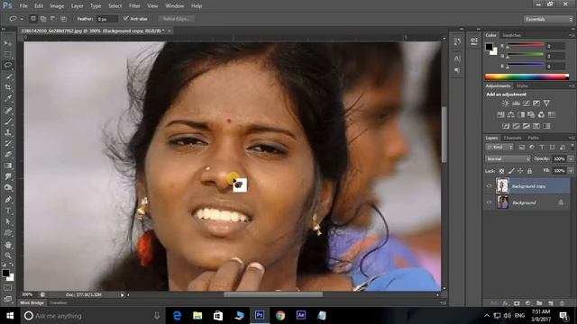The height and width of the screenshot is (324, 577).
Task: Choose Add to selection mode
Action: pyautogui.click(x=43, y=18)
